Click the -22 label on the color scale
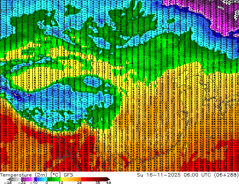 click(x=21, y=182)
